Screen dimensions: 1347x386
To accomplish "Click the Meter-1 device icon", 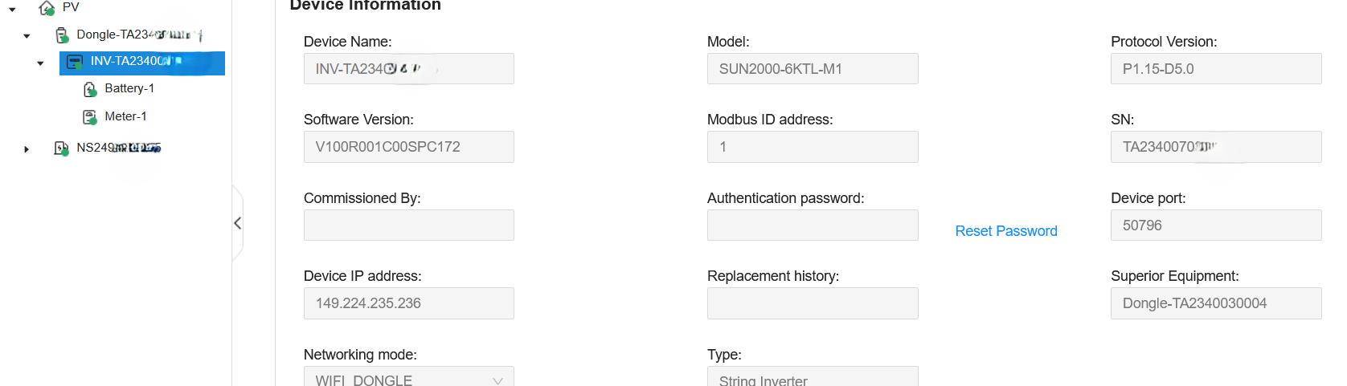I will click(90, 117).
